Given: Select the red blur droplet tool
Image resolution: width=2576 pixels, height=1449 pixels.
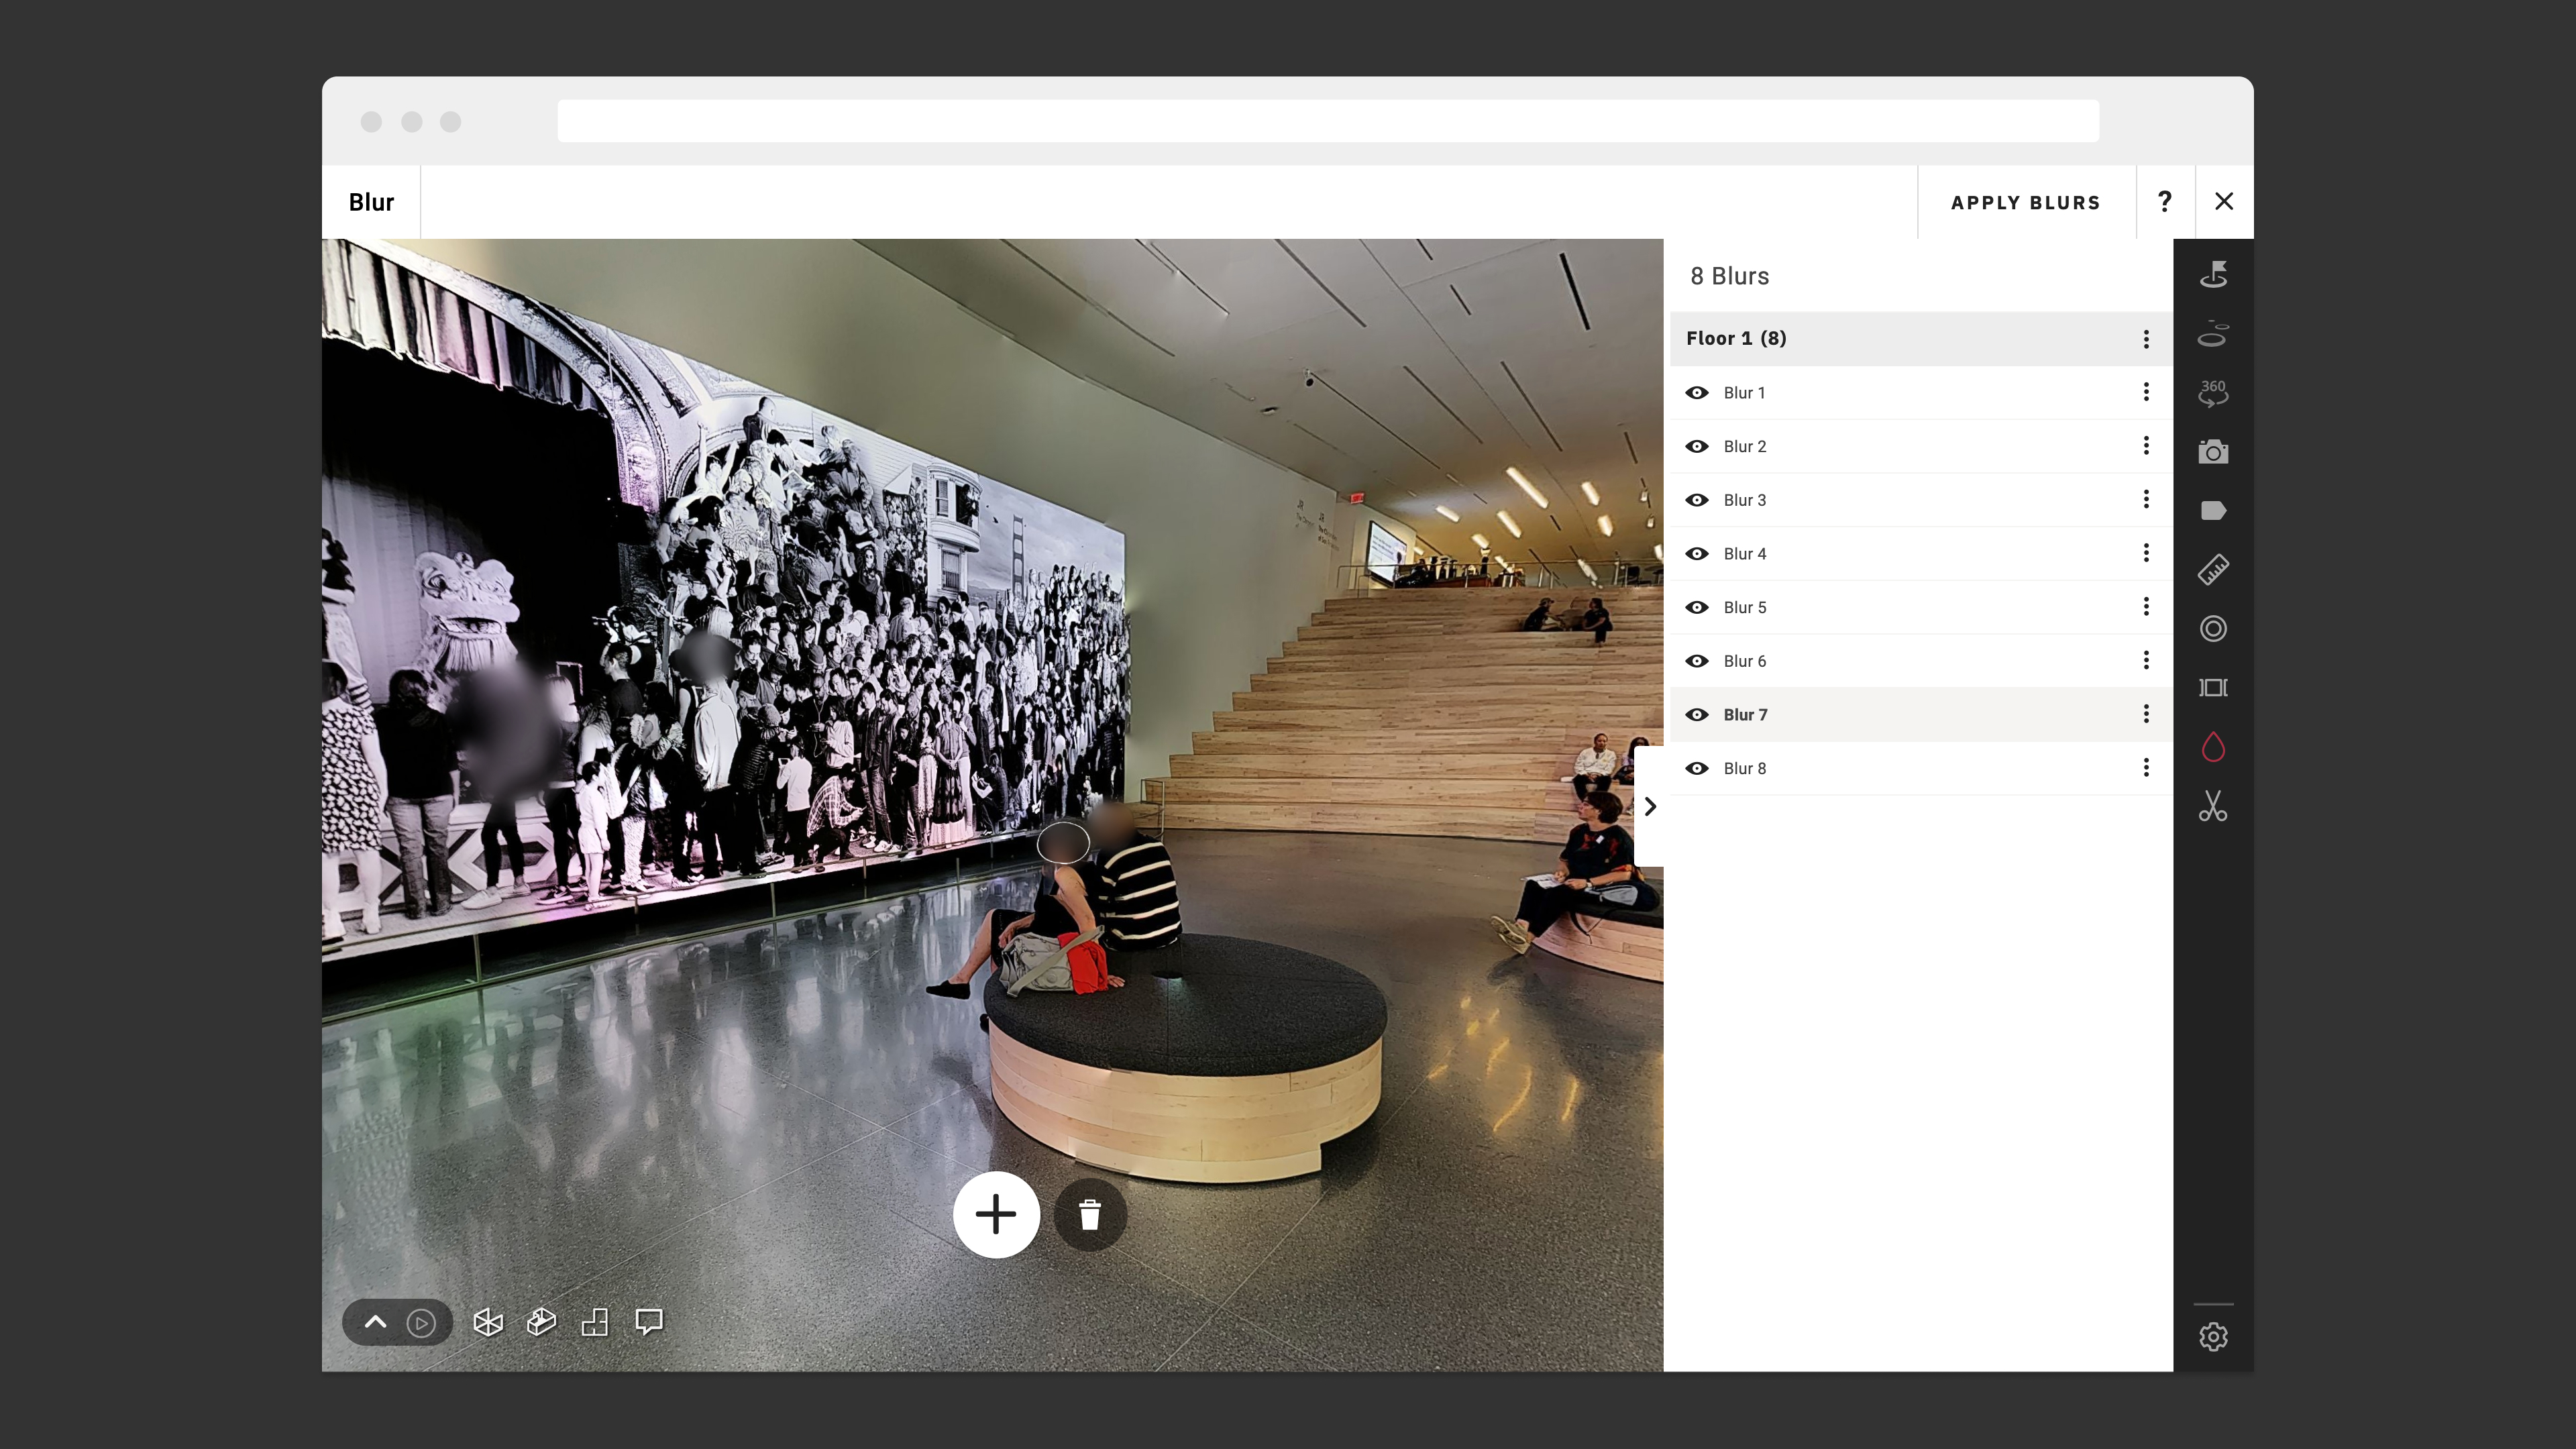Looking at the screenshot, I should pos(2213,747).
